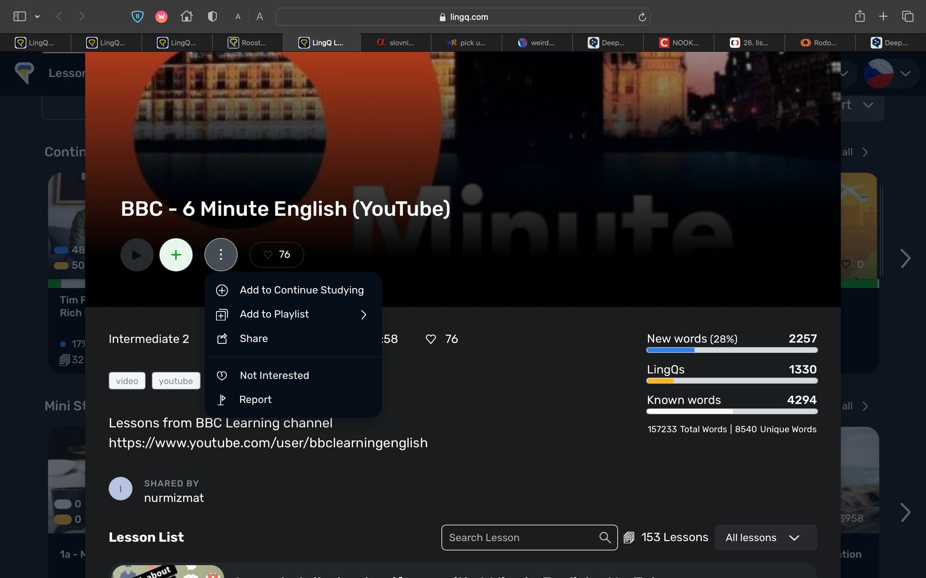
Task: Open the Czech flag language selector
Action: (x=879, y=73)
